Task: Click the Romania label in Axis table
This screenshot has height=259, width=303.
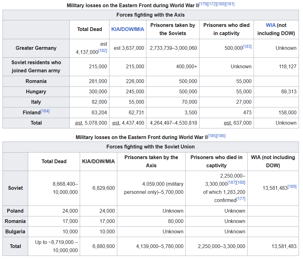Action: click(36, 81)
